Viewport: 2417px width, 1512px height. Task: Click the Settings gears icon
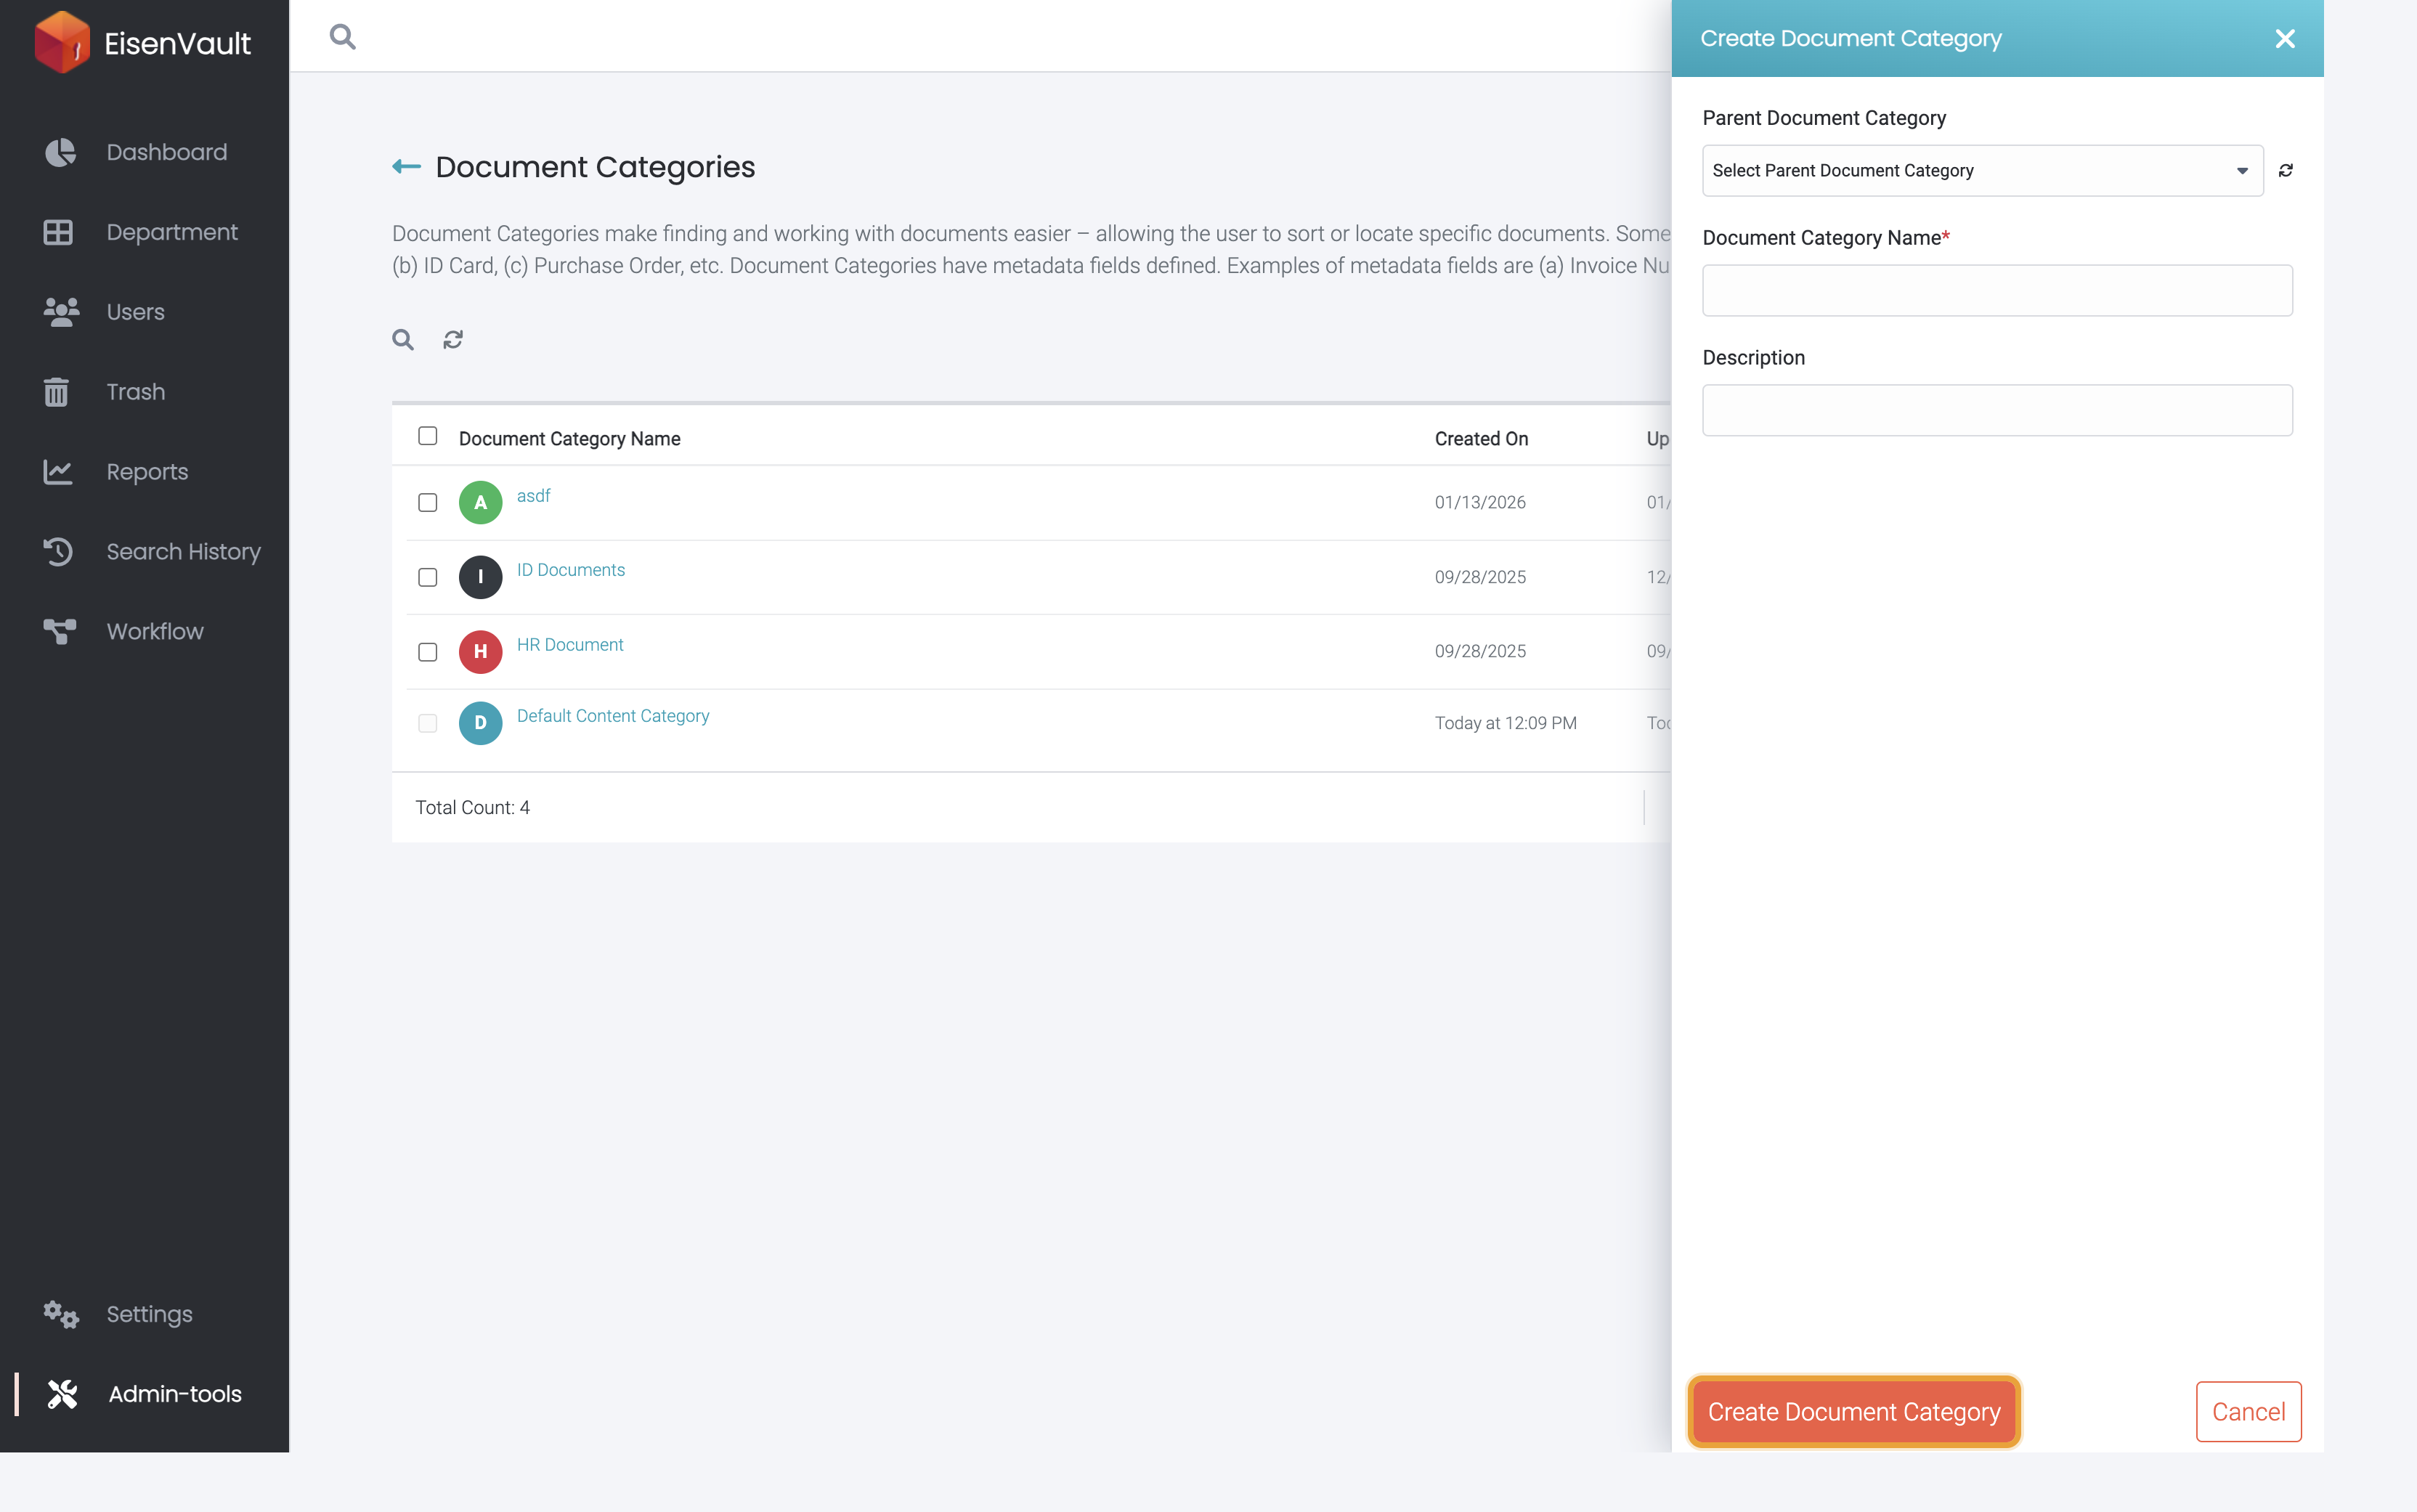coord(60,1314)
